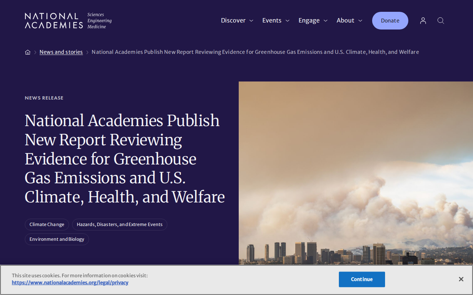This screenshot has height=295, width=473.
Task: Click the wildfire smoke skyline photo
Action: (x=356, y=173)
